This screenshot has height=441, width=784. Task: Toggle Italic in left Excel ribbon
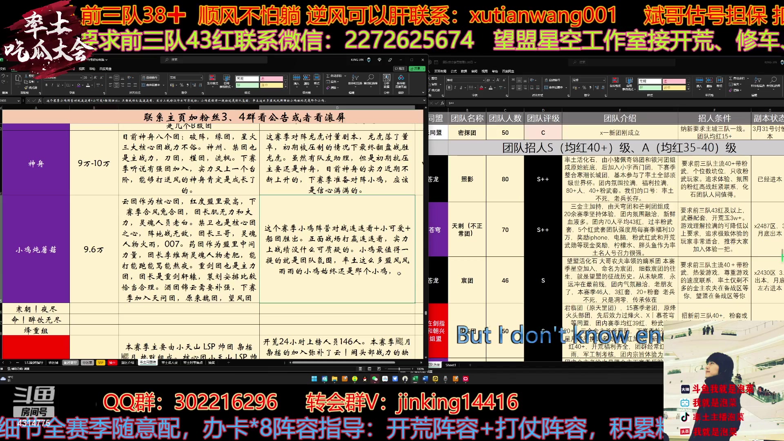pos(52,85)
